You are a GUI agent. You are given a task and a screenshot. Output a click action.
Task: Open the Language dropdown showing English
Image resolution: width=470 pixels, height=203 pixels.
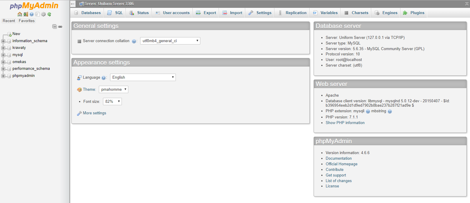[x=143, y=77]
